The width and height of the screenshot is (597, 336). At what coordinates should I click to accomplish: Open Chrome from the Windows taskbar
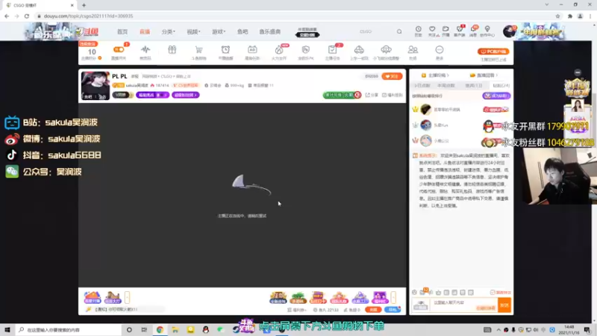coord(160,329)
